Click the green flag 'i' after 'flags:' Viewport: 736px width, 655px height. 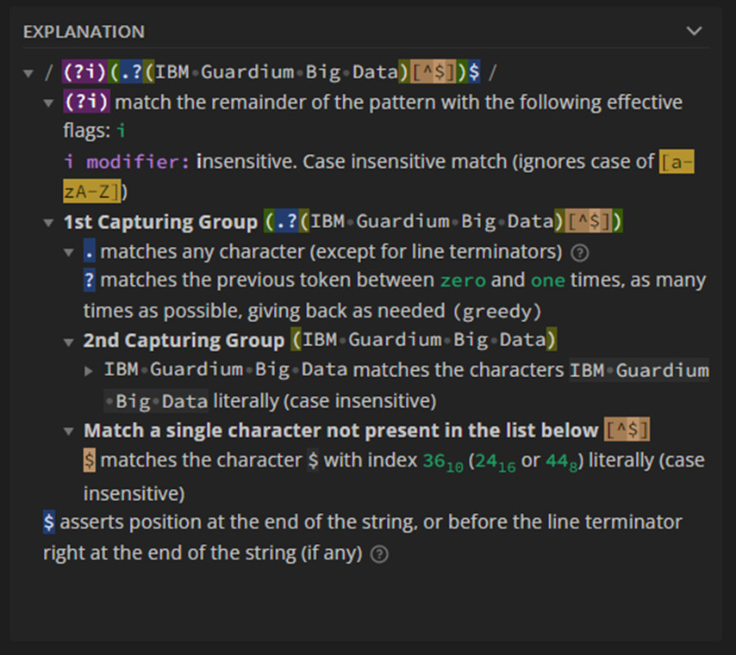(122, 131)
